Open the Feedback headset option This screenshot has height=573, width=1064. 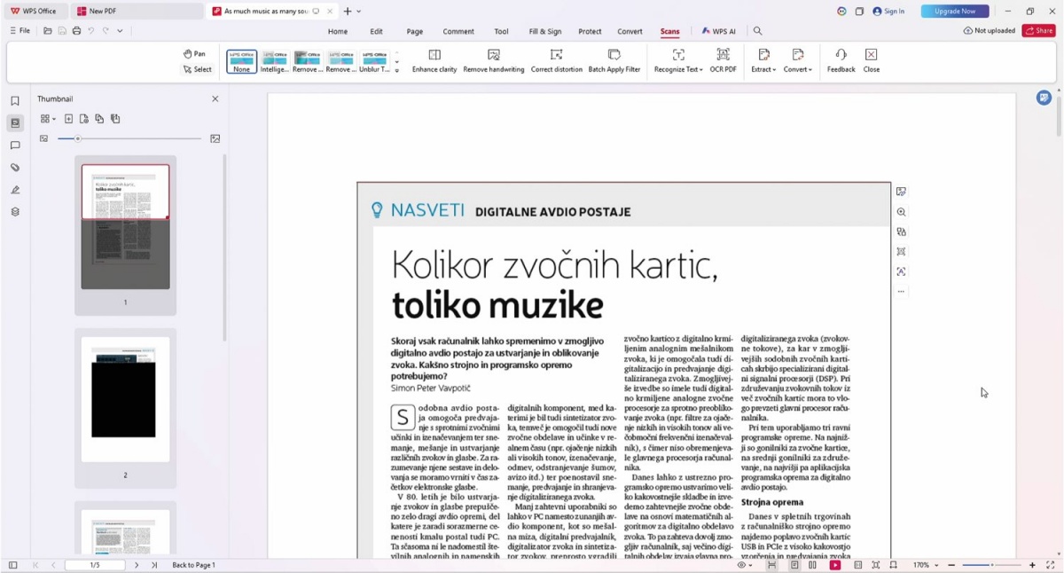click(x=841, y=60)
